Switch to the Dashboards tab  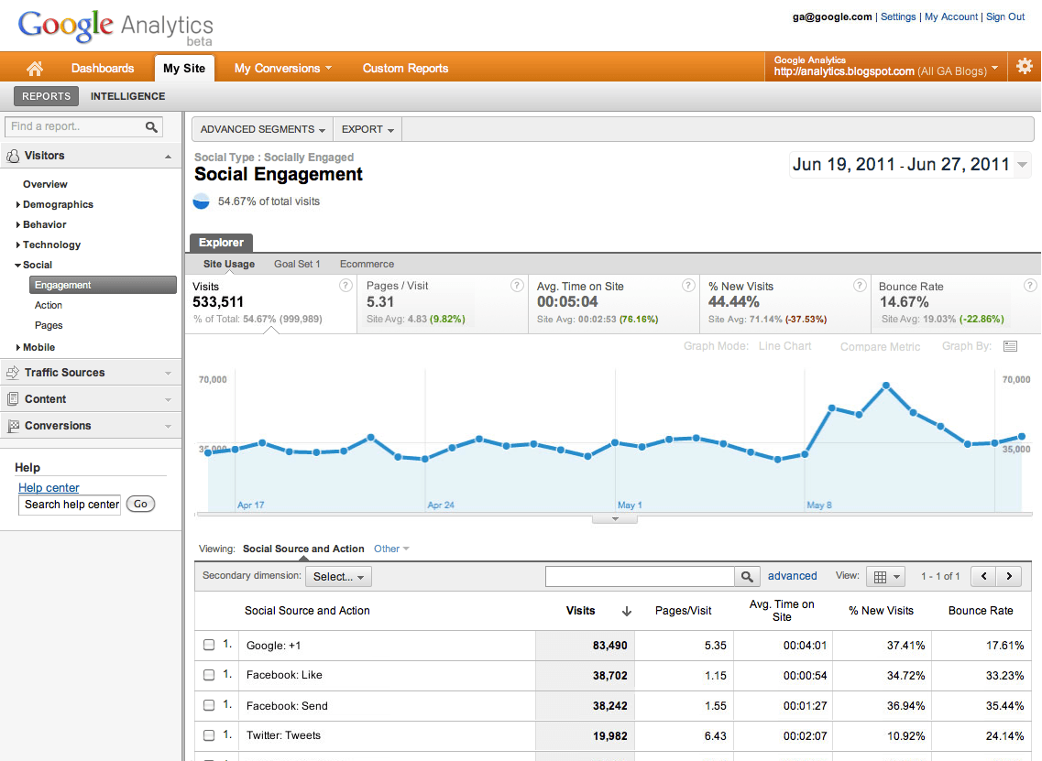(103, 69)
